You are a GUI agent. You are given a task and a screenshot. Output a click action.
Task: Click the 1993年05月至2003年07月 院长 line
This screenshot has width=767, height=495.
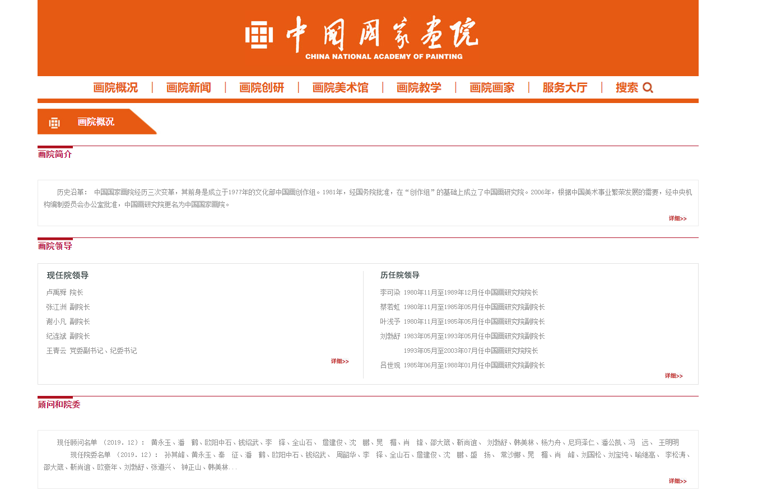(471, 351)
